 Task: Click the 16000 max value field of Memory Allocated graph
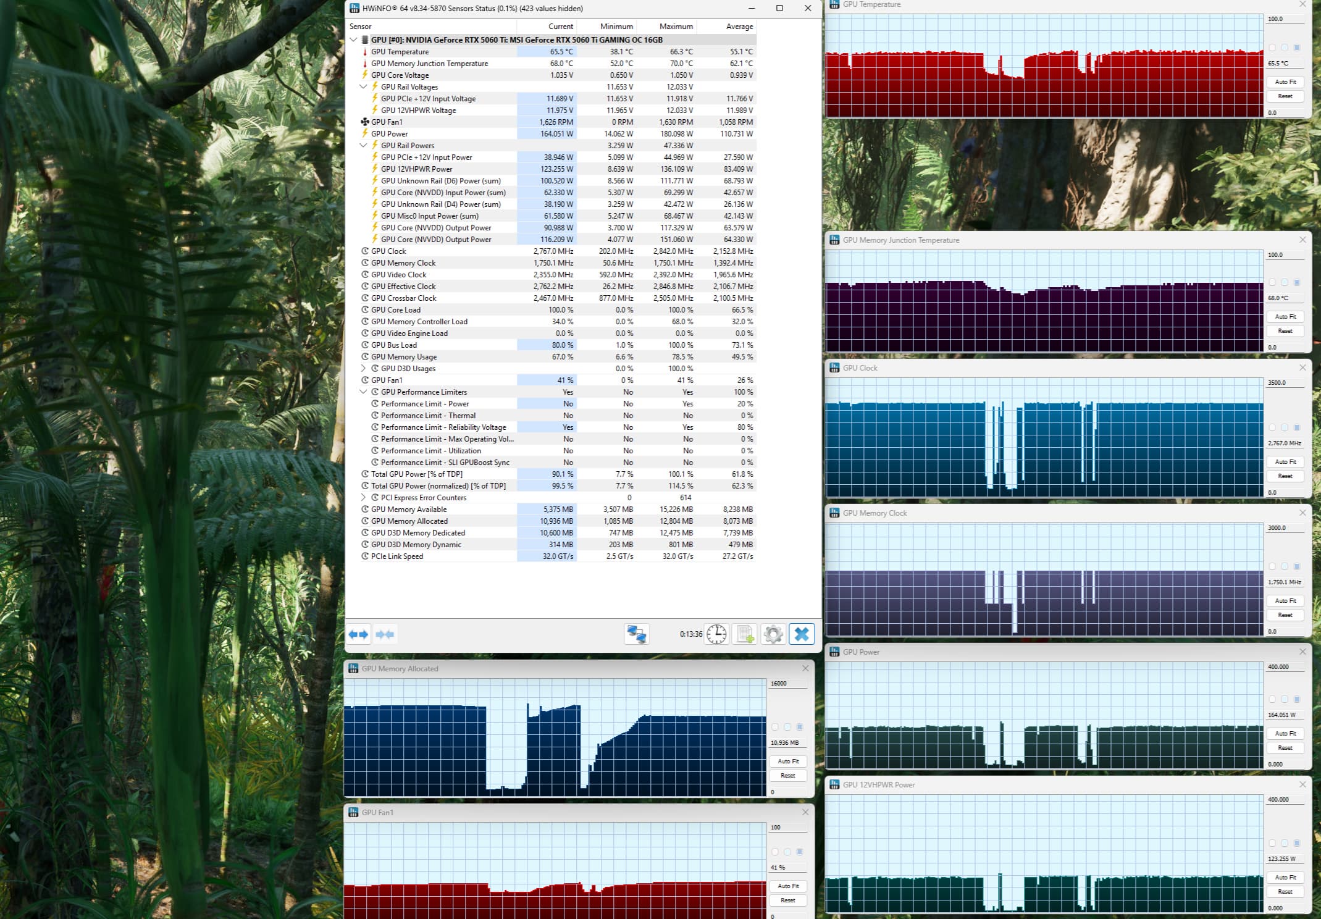pos(787,684)
